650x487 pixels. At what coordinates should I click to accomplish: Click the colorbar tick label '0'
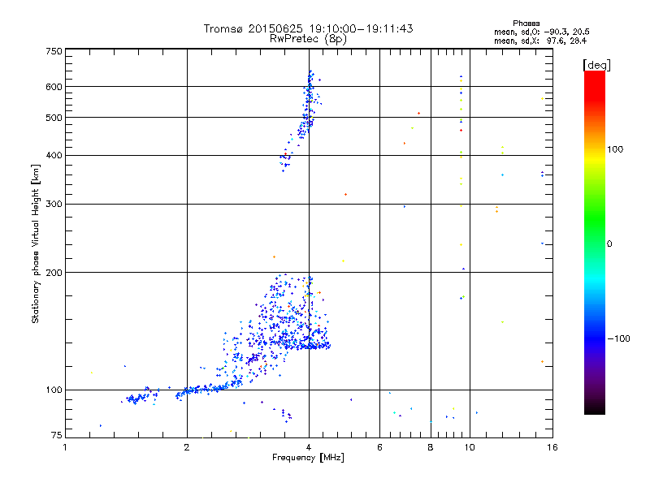[609, 244]
